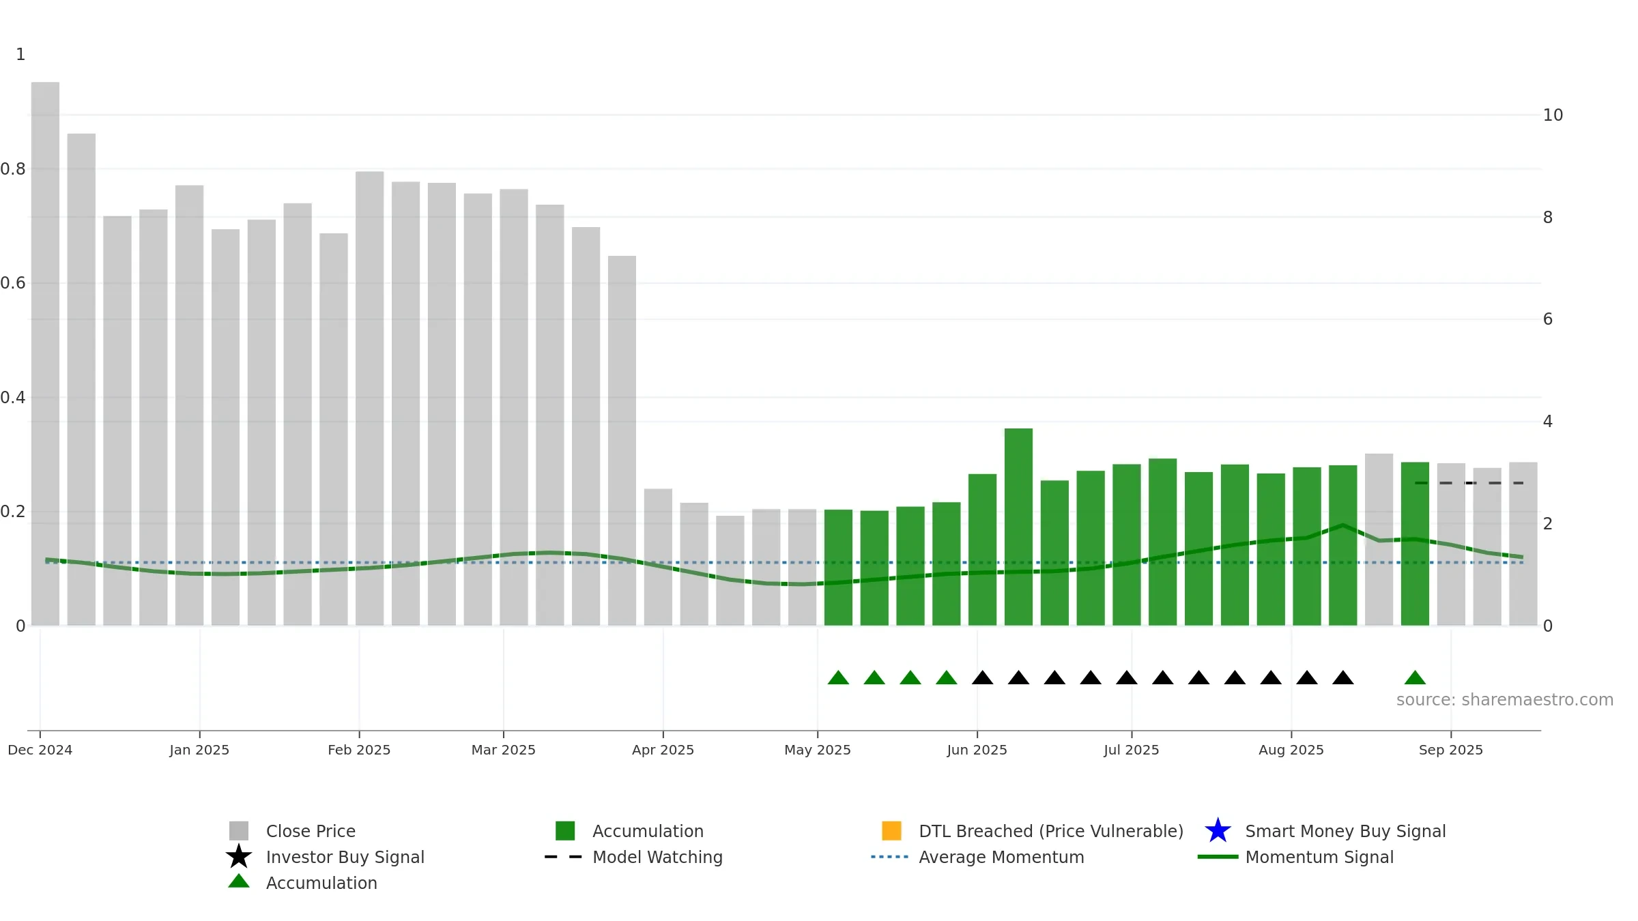Open the sharemaestro.com source link
Viewport: 1638px width, 921px height.
pos(1505,700)
